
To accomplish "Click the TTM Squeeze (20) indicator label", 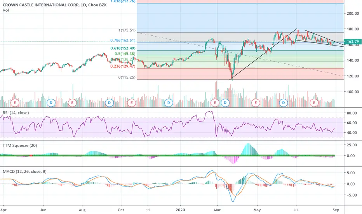I will click(20, 146).
